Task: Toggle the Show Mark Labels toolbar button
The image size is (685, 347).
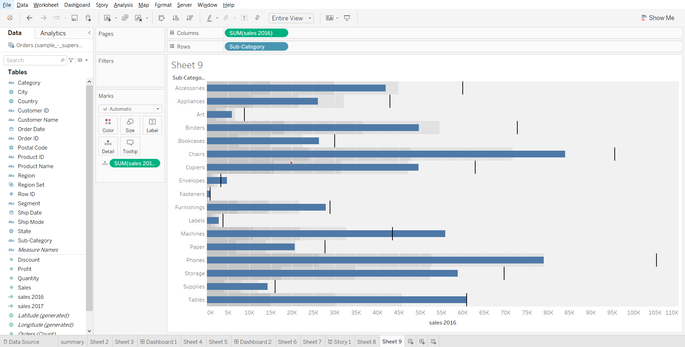Action: (x=244, y=18)
